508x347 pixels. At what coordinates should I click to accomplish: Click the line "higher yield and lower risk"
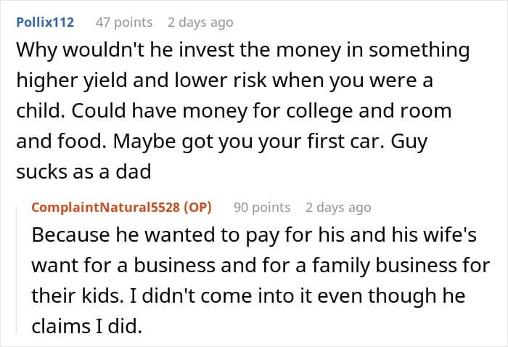tap(225, 81)
